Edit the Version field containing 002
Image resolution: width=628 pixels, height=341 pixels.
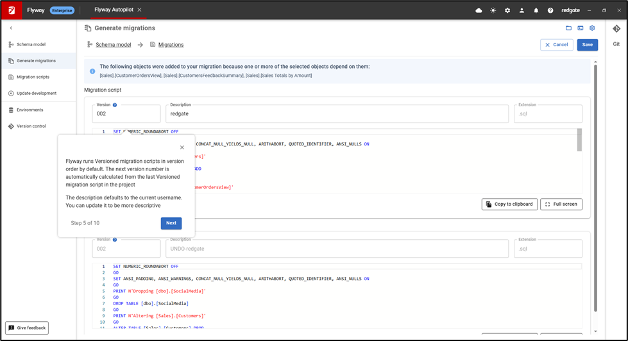[126, 113]
